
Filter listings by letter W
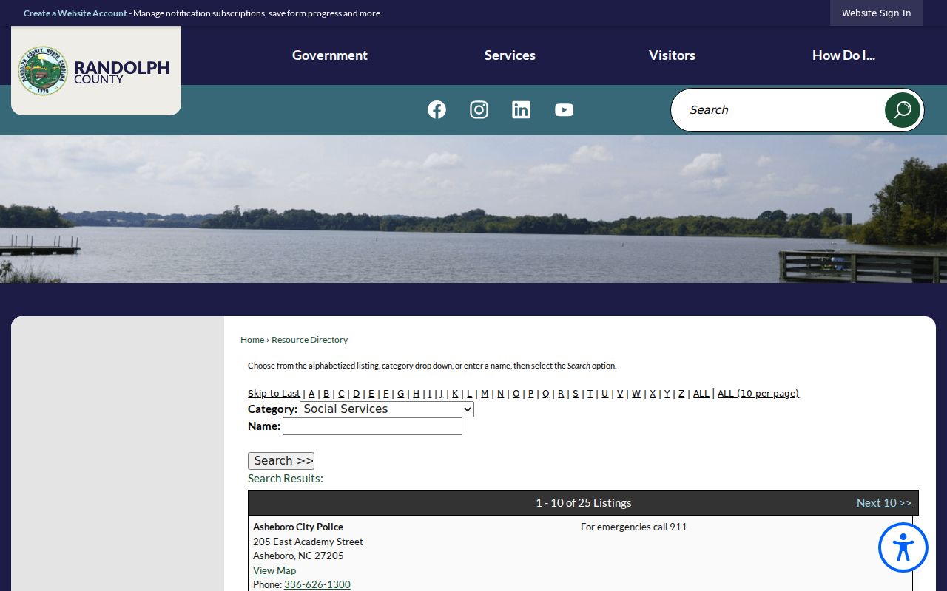point(636,393)
